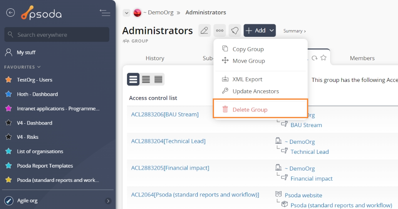Open Psoda Report Templates favourite

(x=45, y=166)
